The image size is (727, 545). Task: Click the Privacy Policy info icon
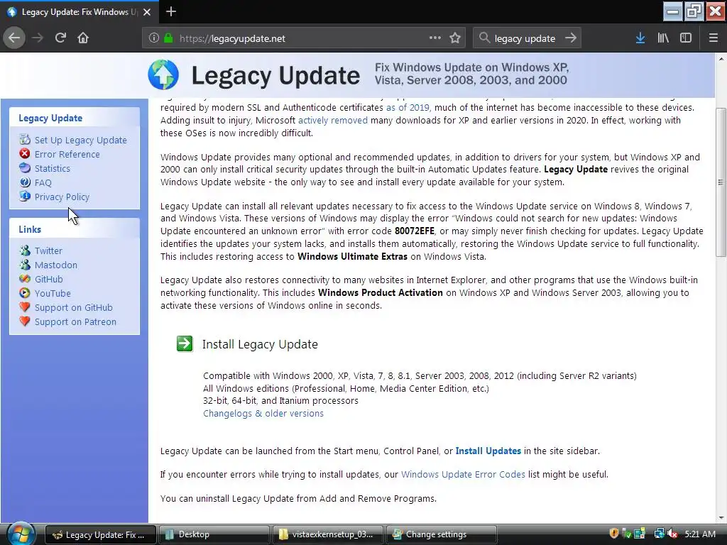25,197
